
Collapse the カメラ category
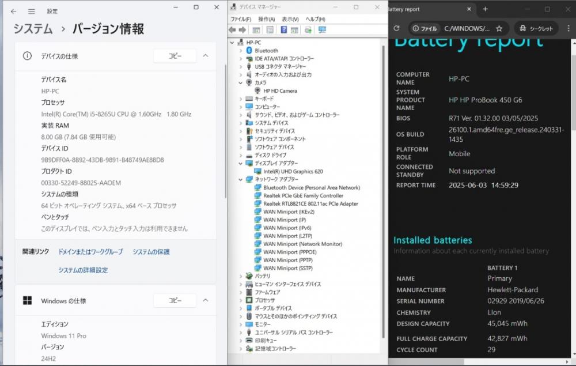(x=241, y=83)
